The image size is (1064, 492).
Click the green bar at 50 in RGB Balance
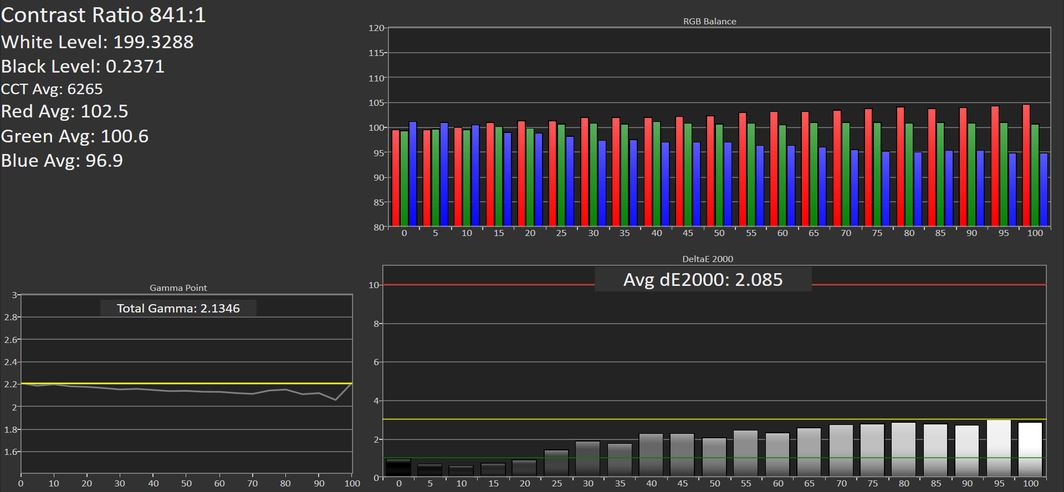click(x=719, y=176)
